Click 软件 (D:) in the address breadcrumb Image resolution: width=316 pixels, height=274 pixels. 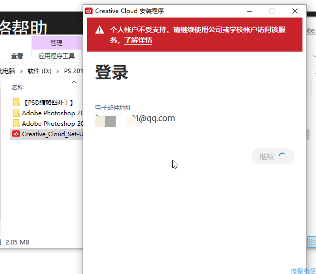[x=40, y=71]
